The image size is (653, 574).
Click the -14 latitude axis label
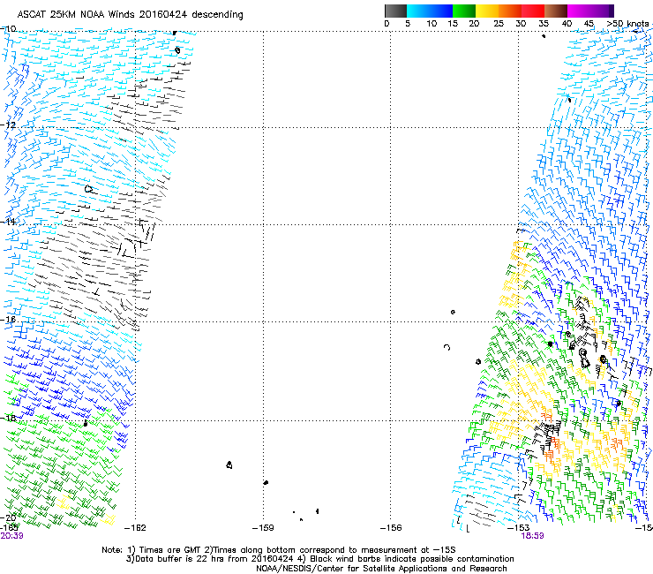click(8, 222)
